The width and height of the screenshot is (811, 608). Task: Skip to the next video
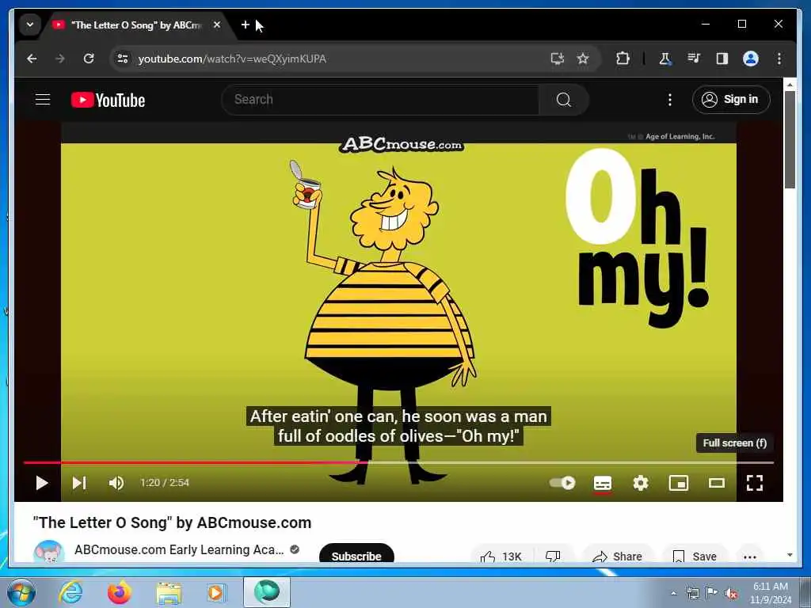coord(79,483)
